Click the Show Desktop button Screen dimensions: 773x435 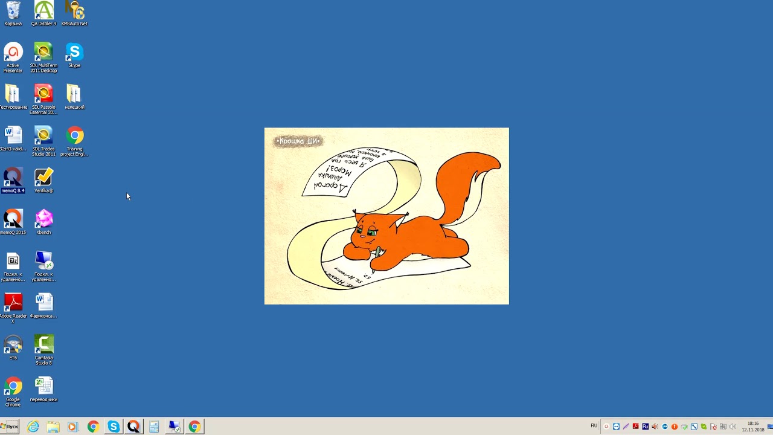click(x=770, y=427)
